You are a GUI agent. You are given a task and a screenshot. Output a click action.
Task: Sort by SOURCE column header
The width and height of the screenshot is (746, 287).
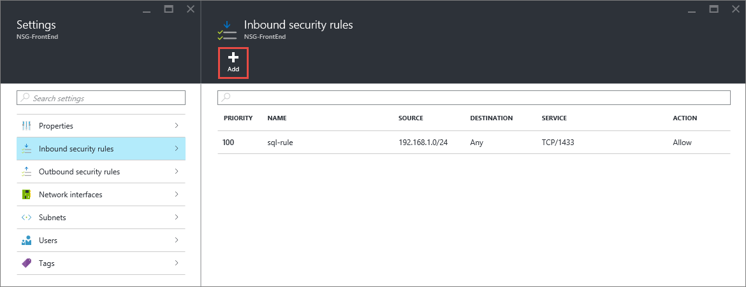tap(411, 118)
